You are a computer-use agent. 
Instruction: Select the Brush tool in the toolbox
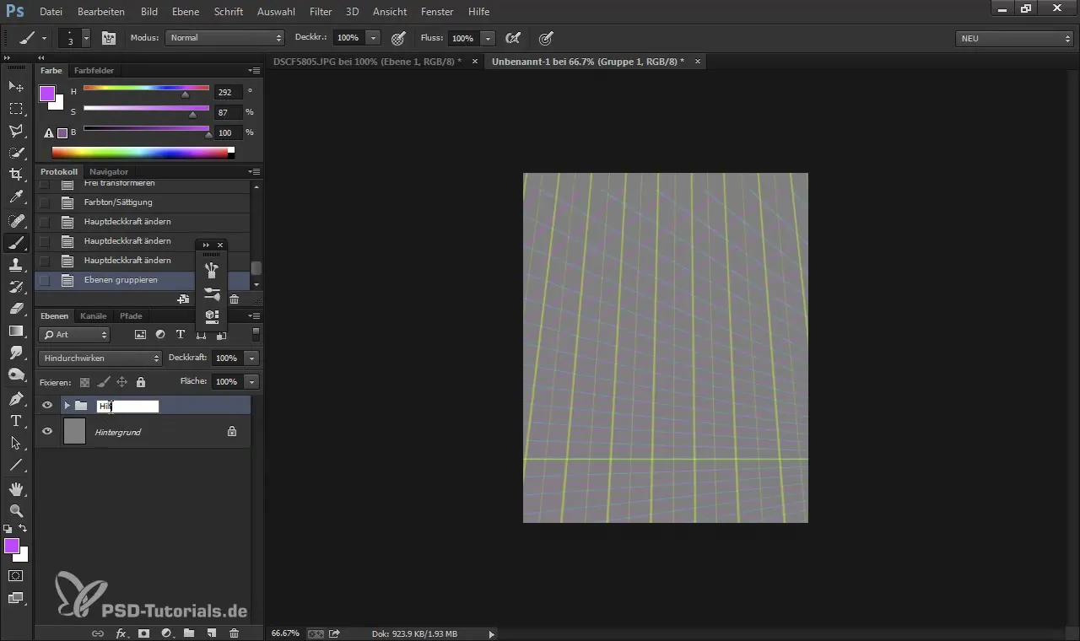[x=16, y=243]
